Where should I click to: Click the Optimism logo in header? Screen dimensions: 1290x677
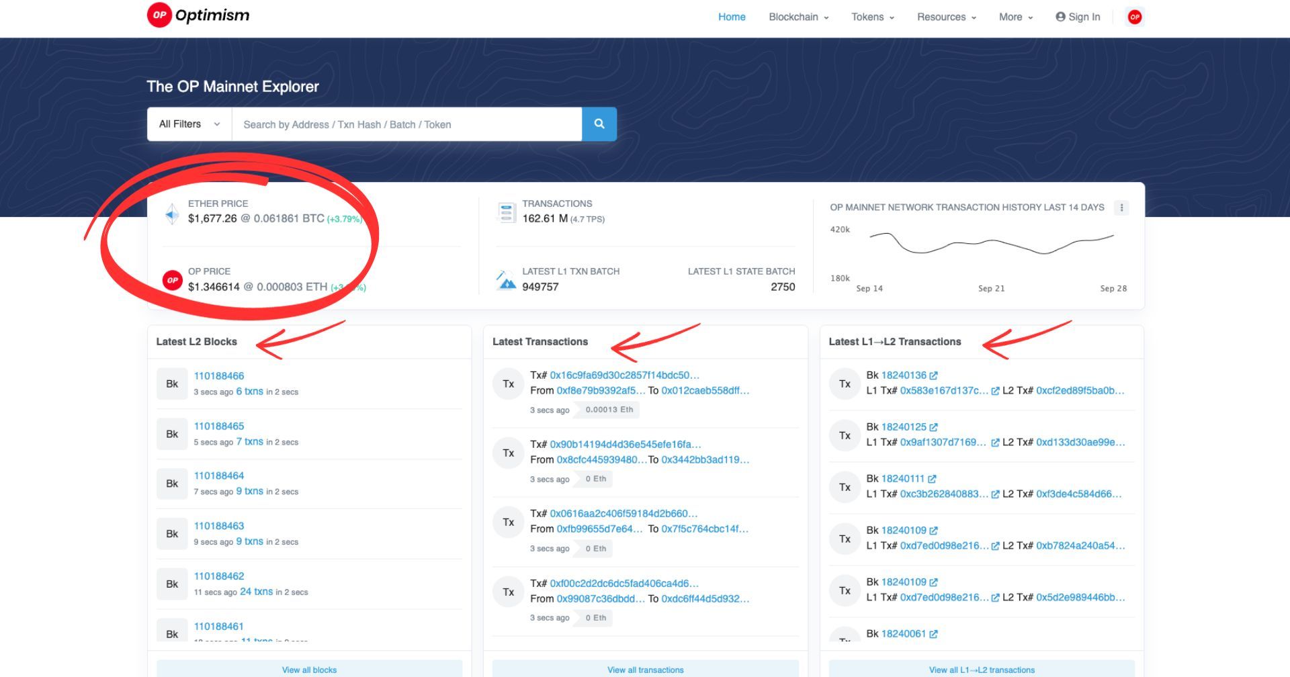click(x=198, y=15)
